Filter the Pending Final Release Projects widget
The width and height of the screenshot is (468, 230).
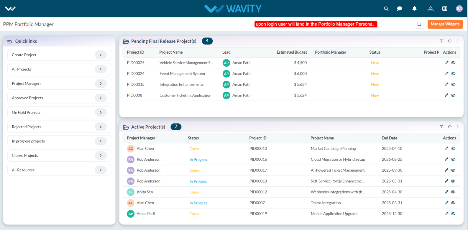coord(441,41)
